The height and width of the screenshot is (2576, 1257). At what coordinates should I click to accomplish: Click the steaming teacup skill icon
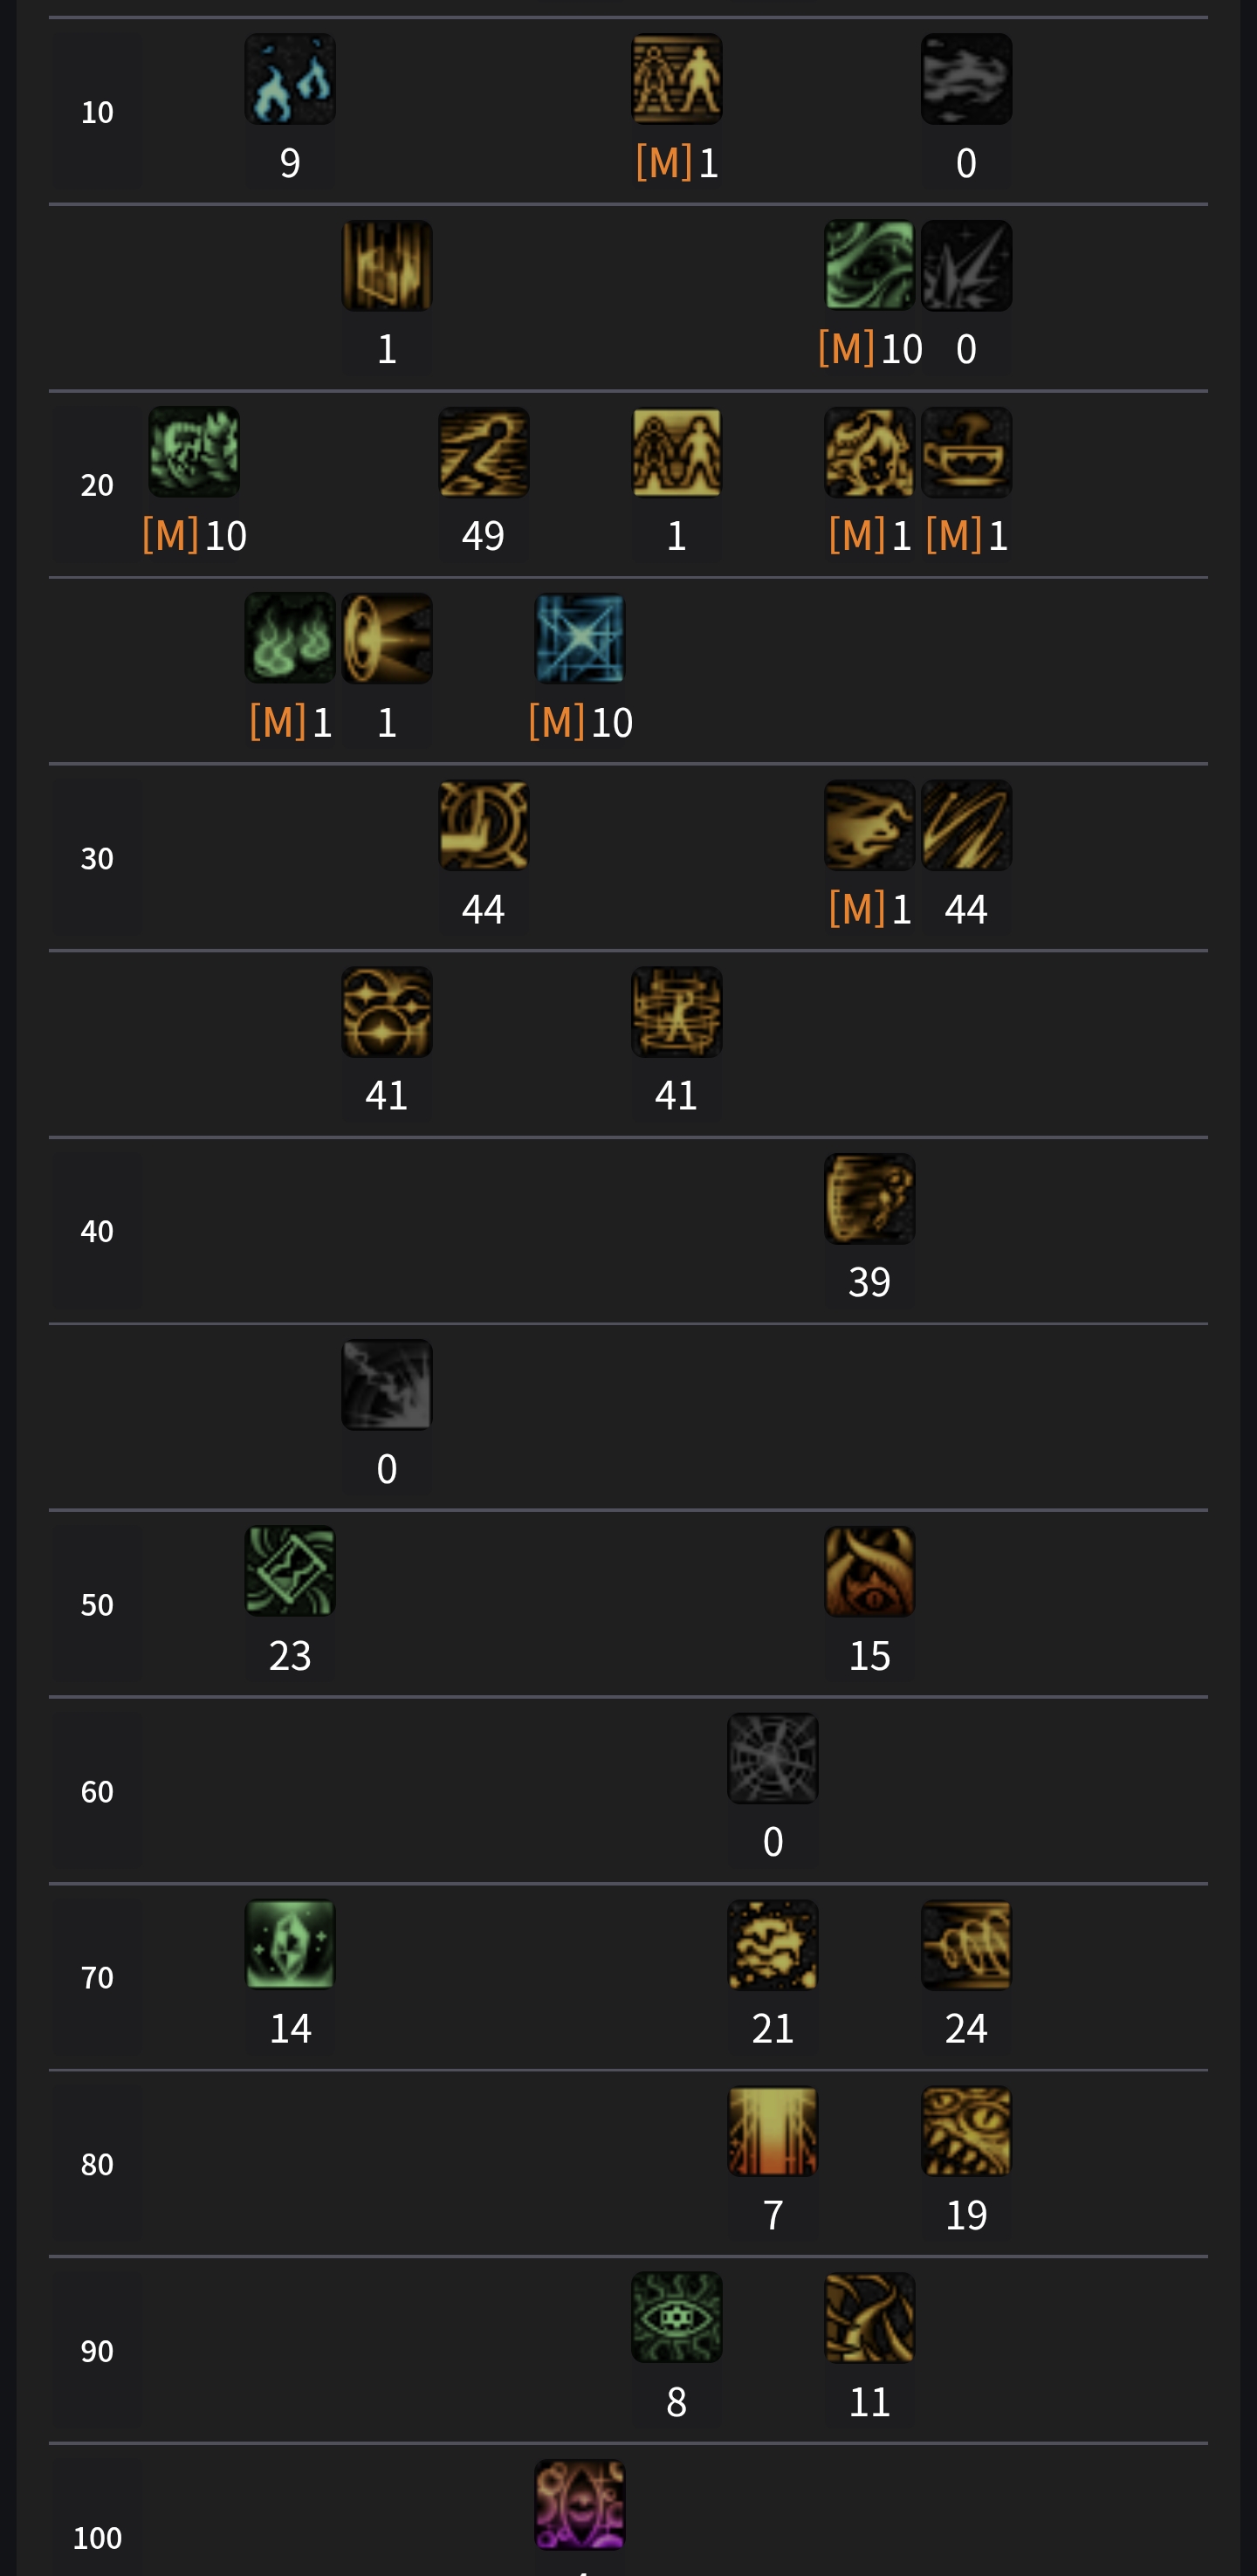(x=966, y=452)
